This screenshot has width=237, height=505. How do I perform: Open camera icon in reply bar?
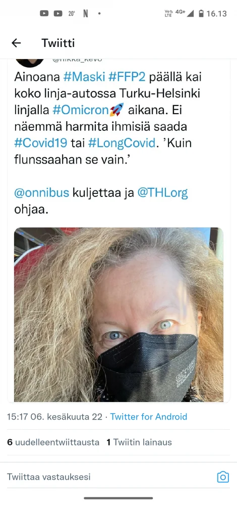(x=223, y=477)
